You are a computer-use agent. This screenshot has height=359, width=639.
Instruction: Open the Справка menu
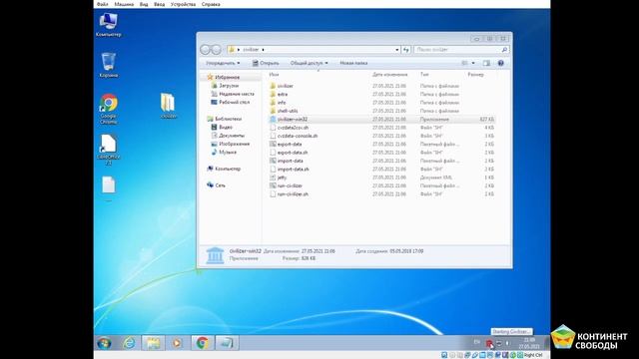tap(211, 4)
